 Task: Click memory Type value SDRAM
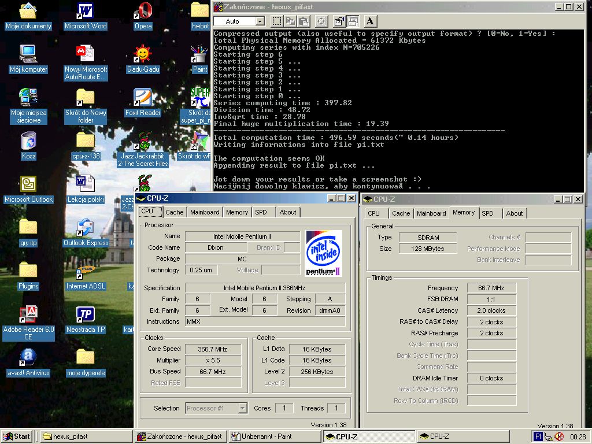[x=428, y=238]
